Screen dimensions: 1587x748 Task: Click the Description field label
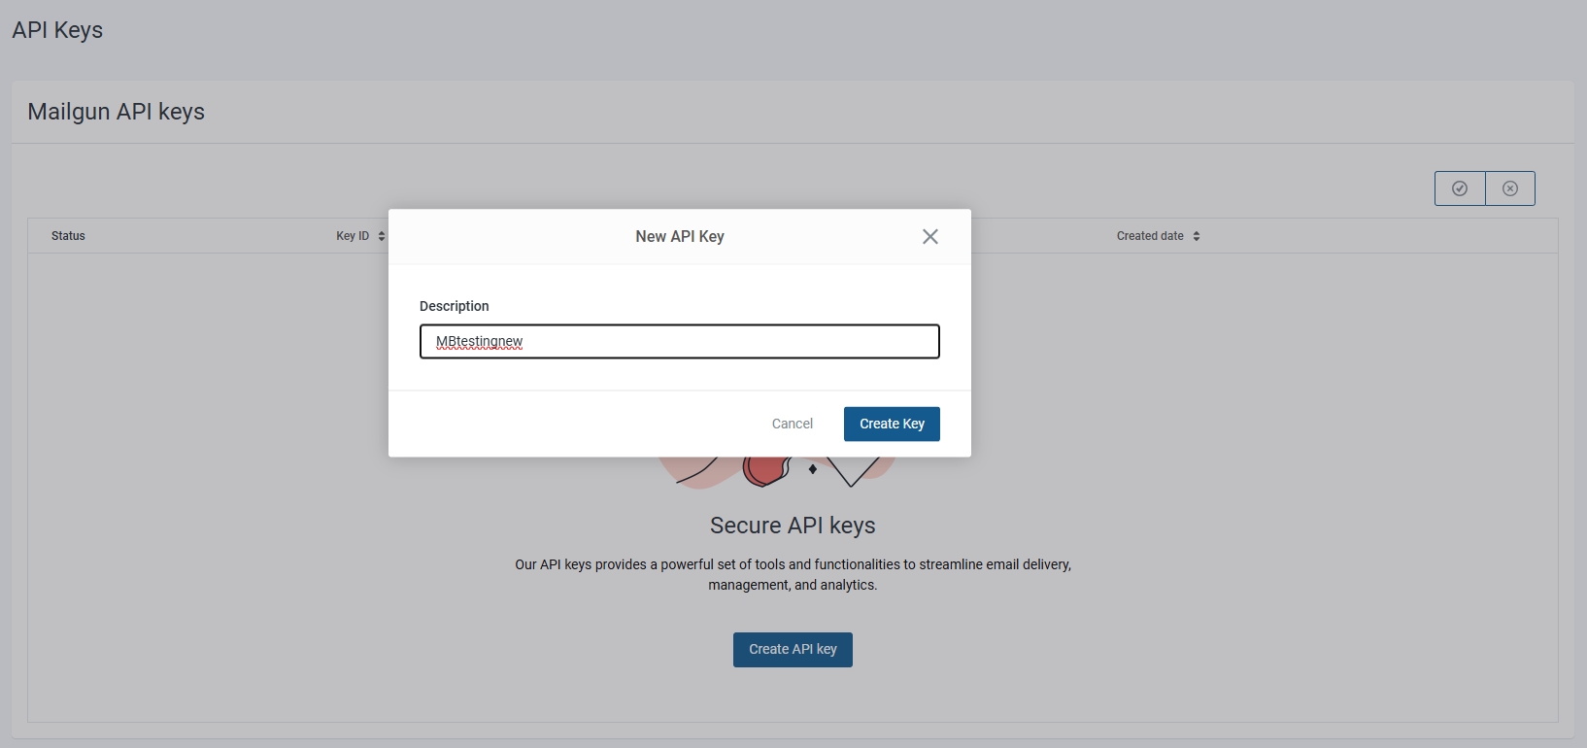(454, 306)
